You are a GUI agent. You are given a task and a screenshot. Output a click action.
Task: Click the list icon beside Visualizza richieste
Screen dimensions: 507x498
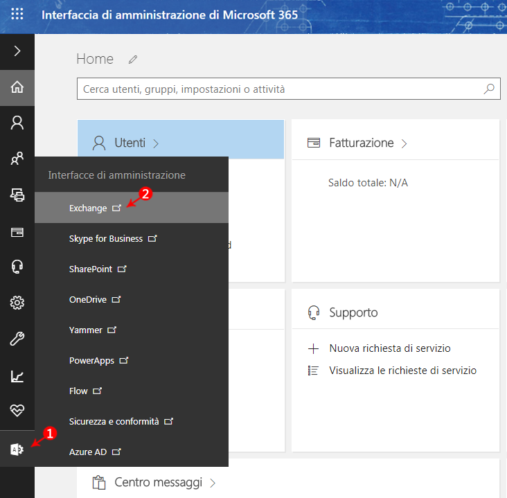[x=313, y=371]
